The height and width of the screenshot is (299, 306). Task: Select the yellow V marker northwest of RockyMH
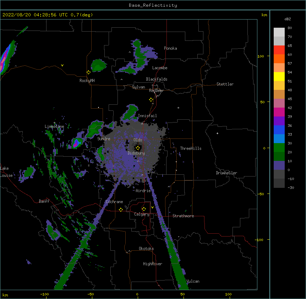click(62, 65)
